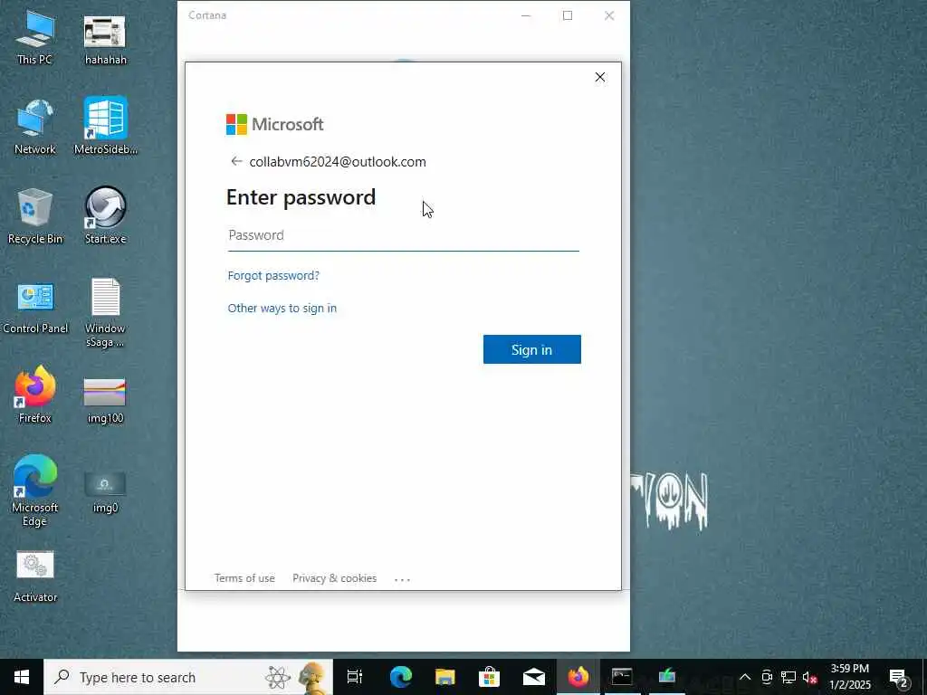Select the hahahah desktop icon
The height and width of the screenshot is (695, 927).
[105, 40]
